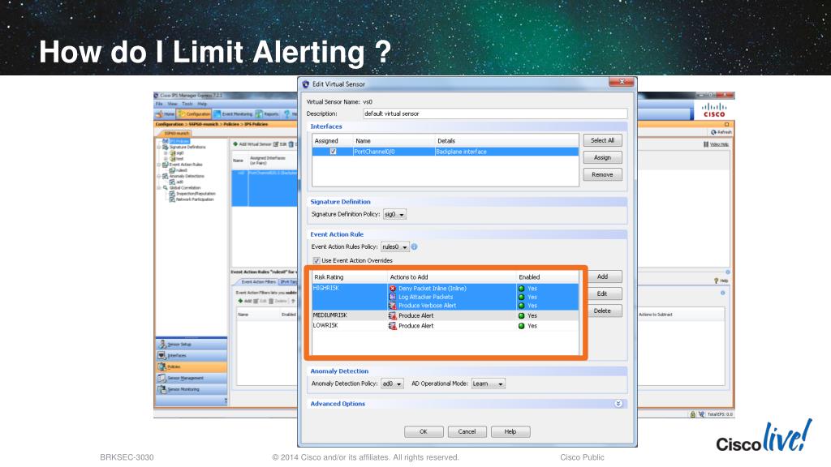Click the info icon beside Event Action Rules Policy
Viewport: 831px width, 467px height.
click(x=415, y=246)
